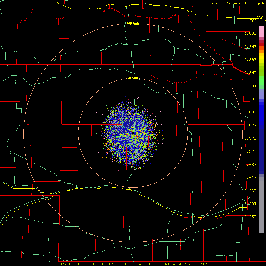Click the 0.307 legend value
The height and width of the screenshot is (266, 266).
[x=250, y=204]
